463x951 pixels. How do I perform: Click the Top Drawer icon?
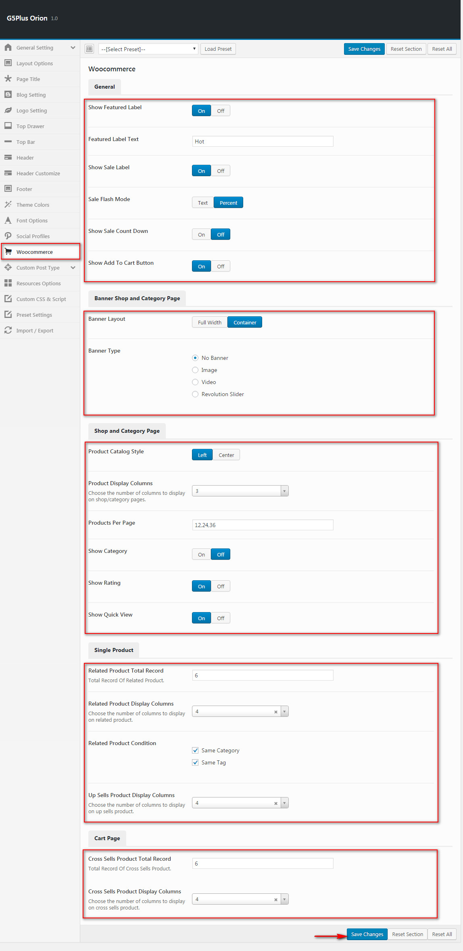point(8,126)
